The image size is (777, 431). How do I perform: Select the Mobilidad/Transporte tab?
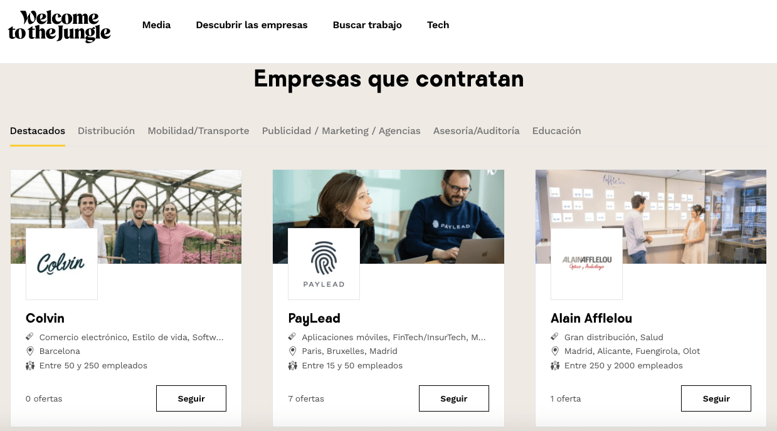click(198, 131)
